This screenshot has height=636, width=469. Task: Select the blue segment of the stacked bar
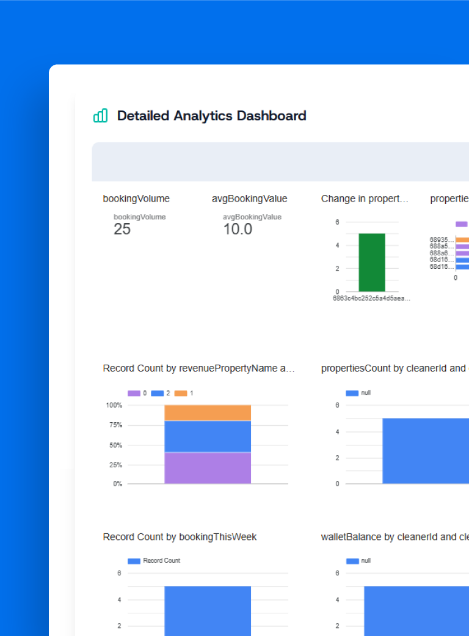tap(208, 436)
